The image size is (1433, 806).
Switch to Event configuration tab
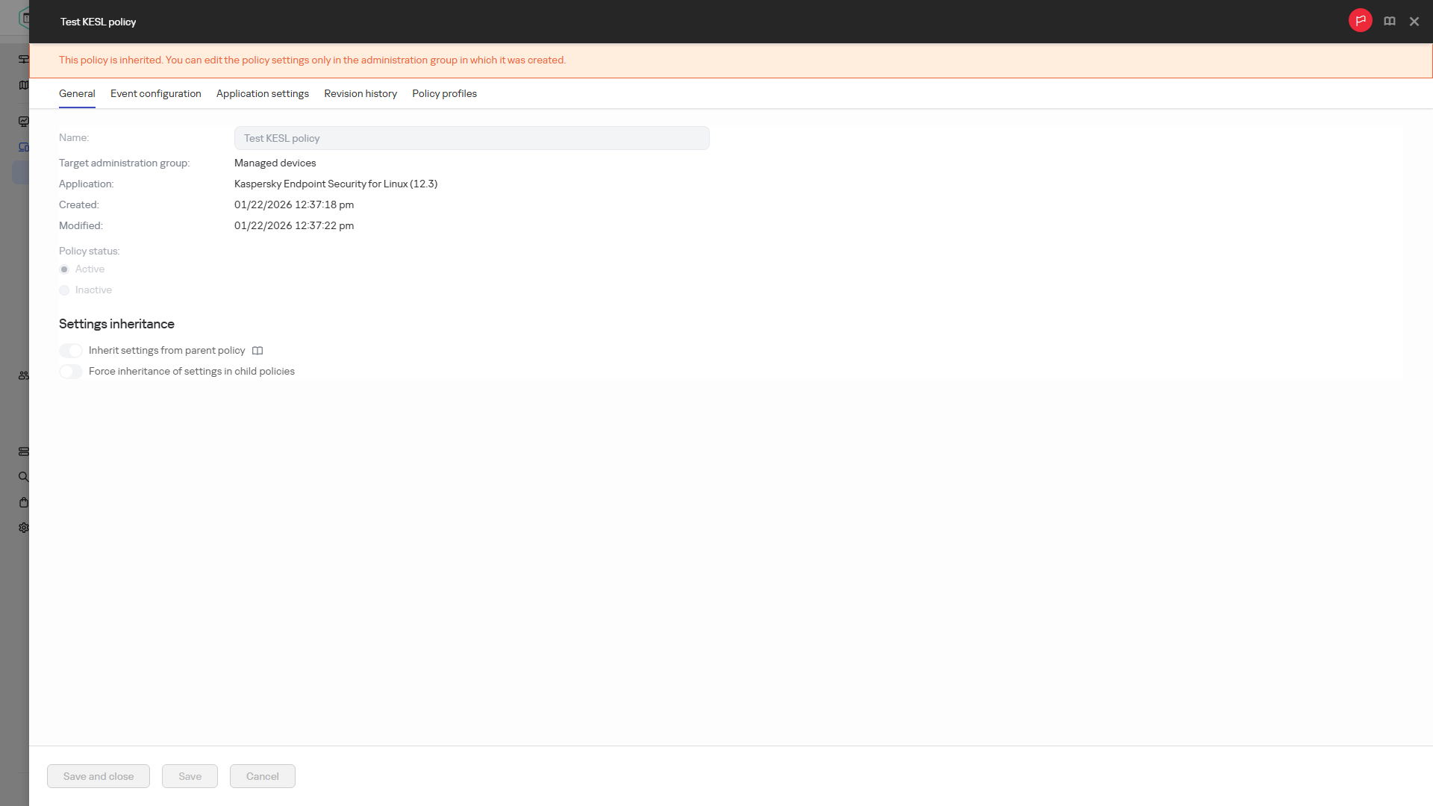156,93
